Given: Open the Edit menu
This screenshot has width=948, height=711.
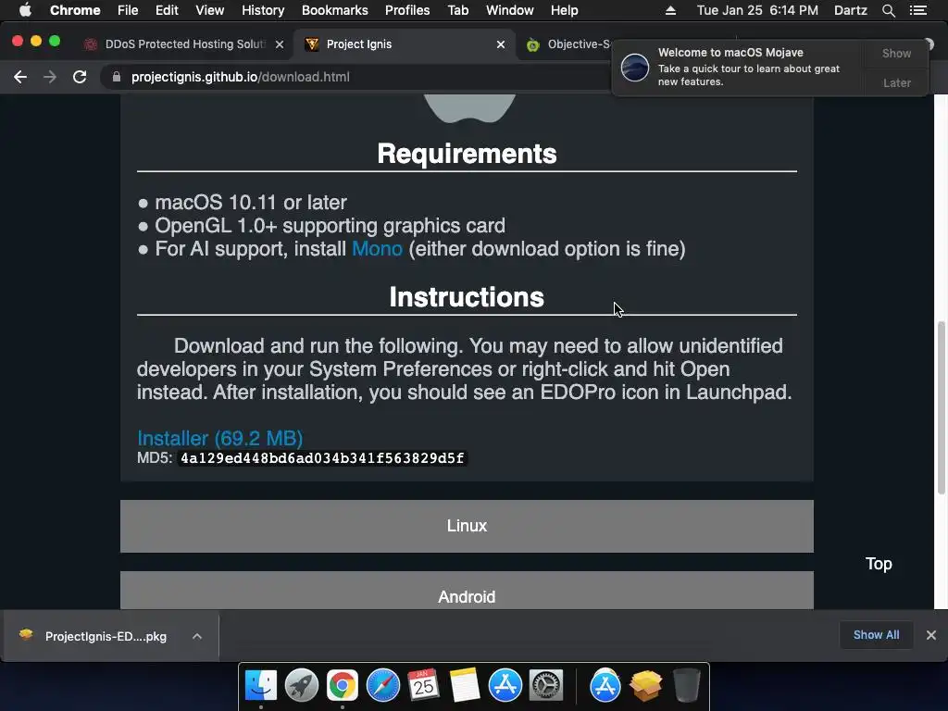Looking at the screenshot, I should [167, 10].
